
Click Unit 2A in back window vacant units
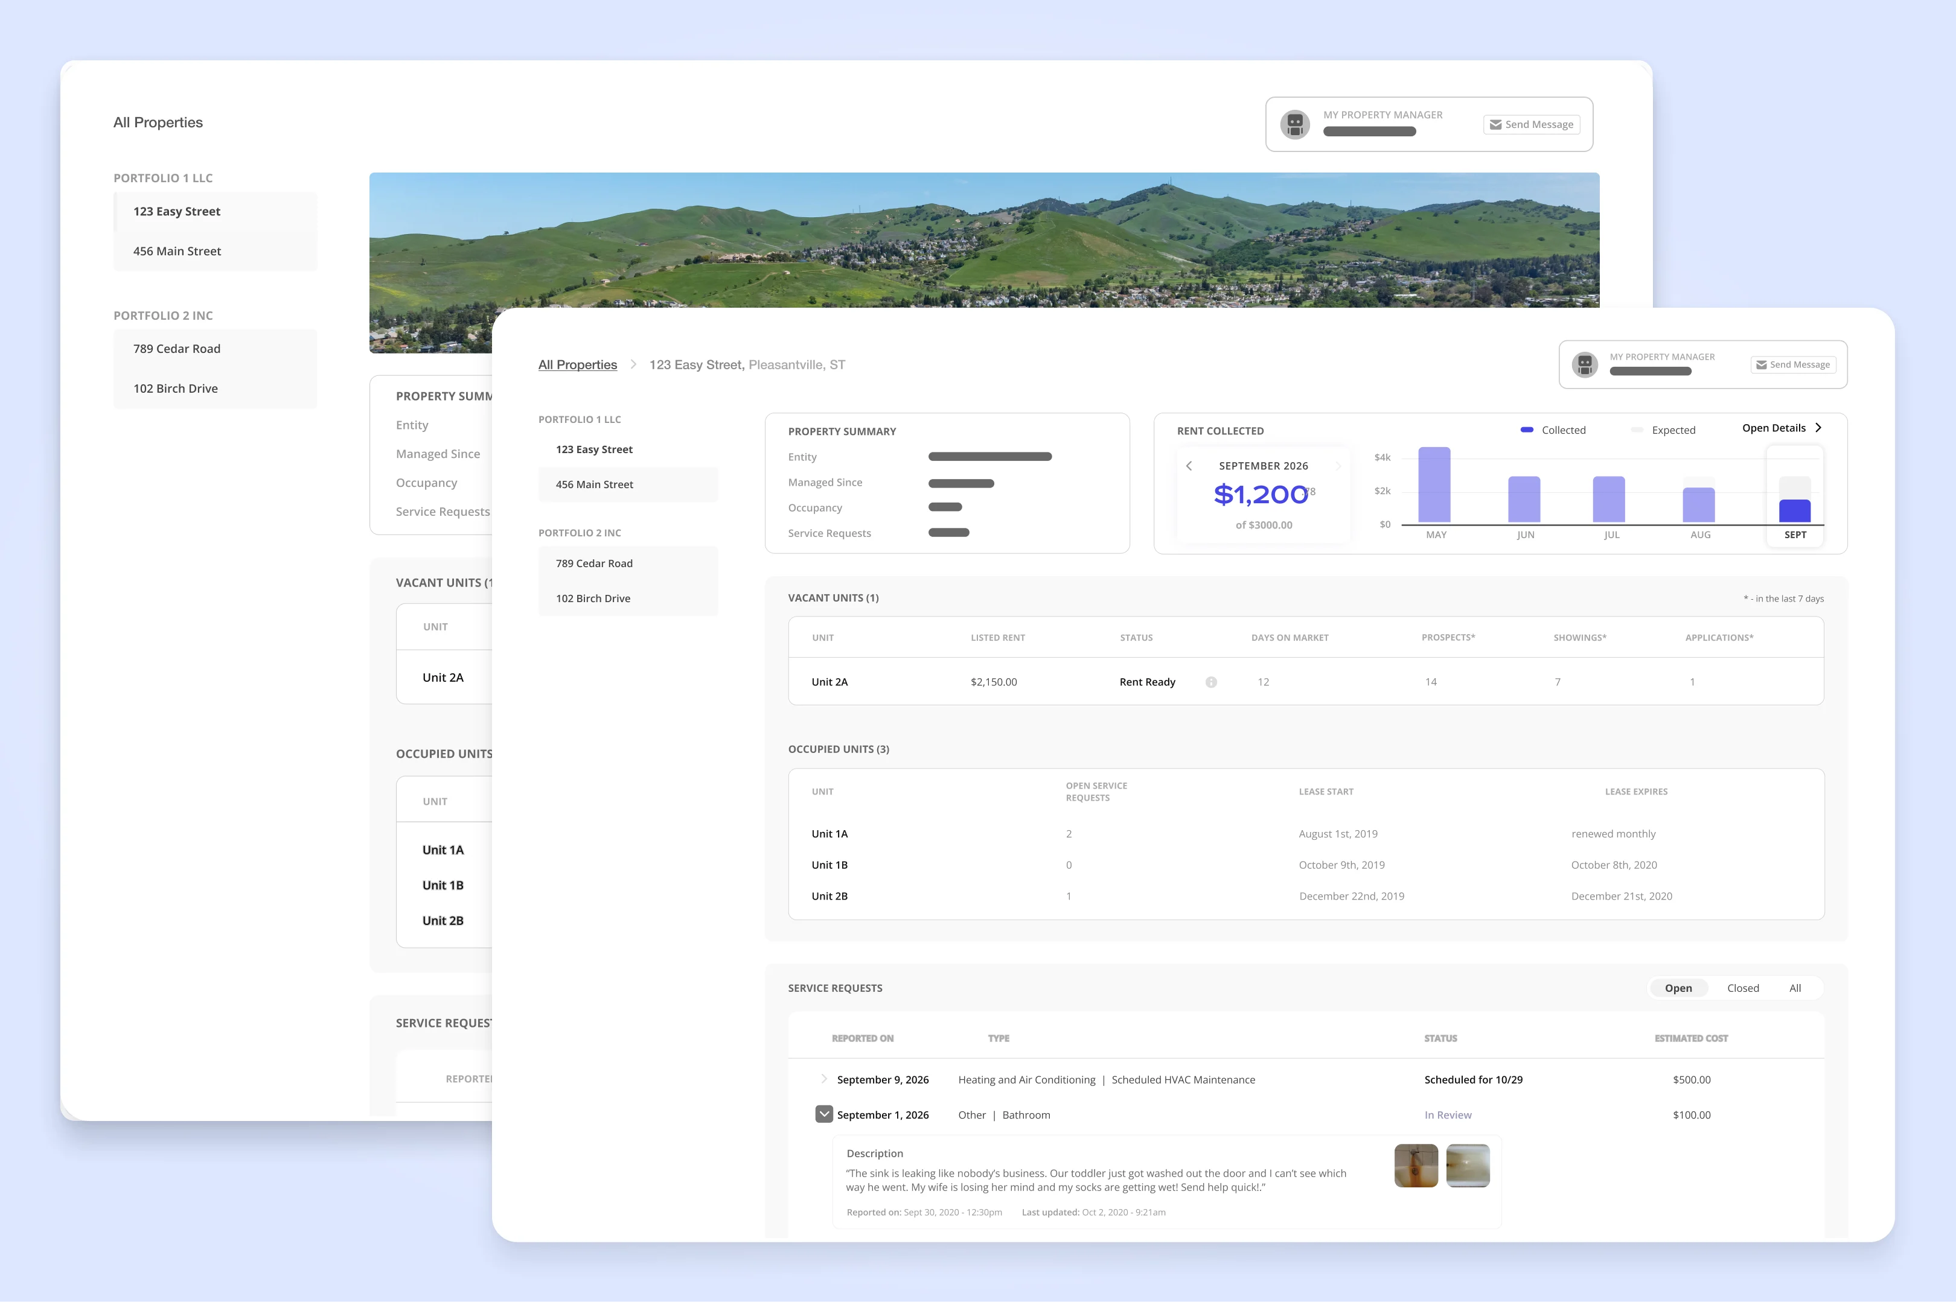coord(443,678)
